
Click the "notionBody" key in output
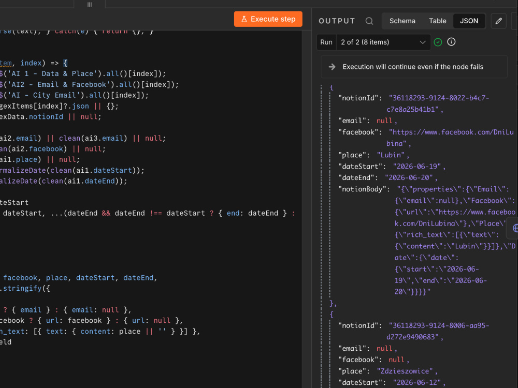tap(362, 189)
